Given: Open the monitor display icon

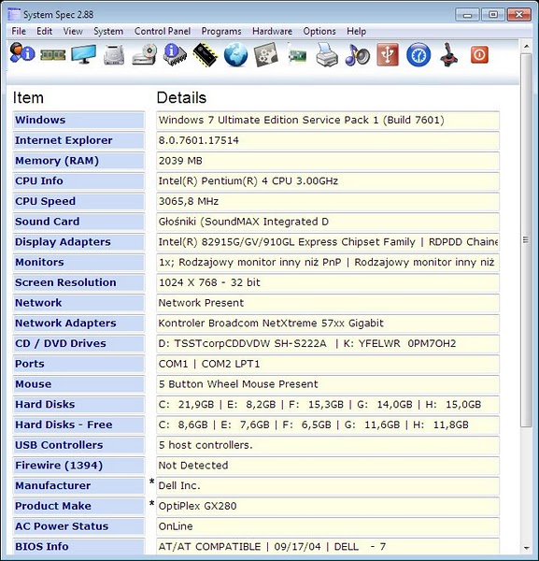Looking at the screenshot, I should click(84, 54).
